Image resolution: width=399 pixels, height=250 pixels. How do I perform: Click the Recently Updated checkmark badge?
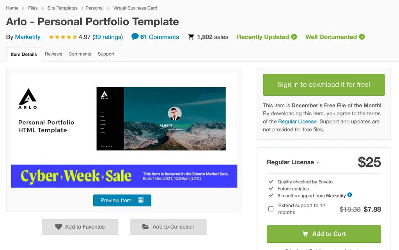(x=294, y=37)
